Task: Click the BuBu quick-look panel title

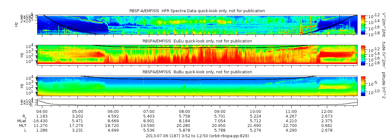Action: pyautogui.click(x=197, y=72)
